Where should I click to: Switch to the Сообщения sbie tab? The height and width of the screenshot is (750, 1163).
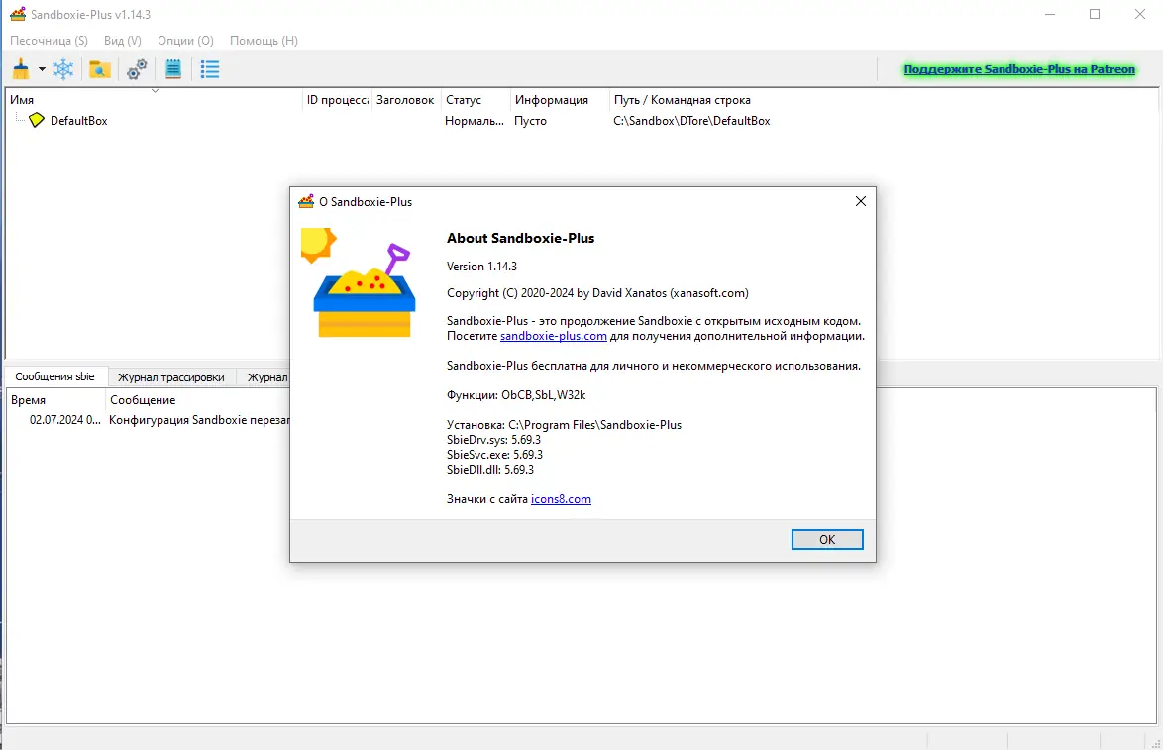(54, 376)
